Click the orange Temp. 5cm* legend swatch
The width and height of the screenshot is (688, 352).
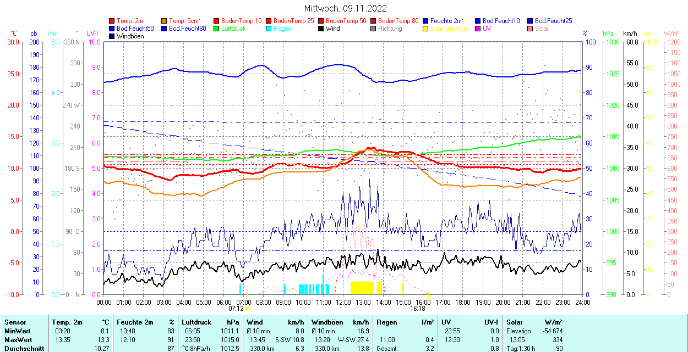(x=165, y=21)
